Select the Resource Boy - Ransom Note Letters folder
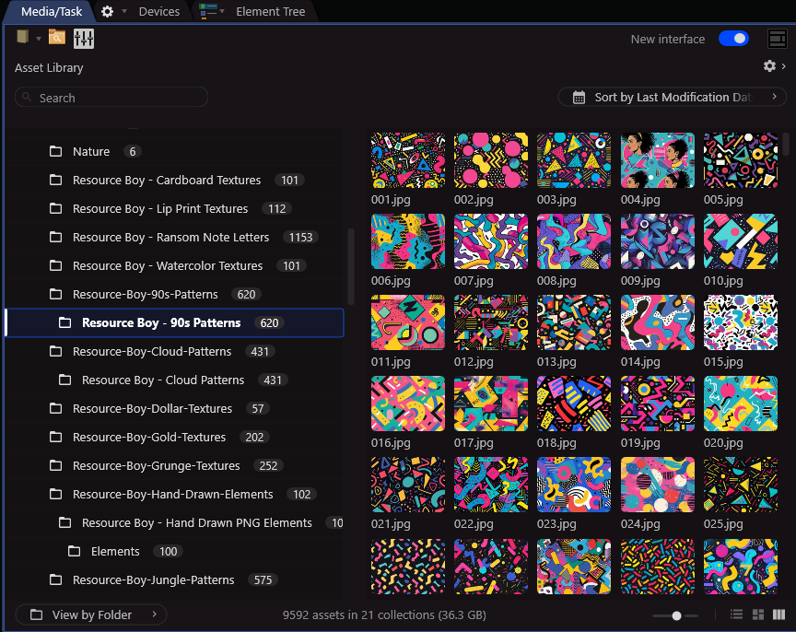The image size is (796, 632). pos(170,237)
